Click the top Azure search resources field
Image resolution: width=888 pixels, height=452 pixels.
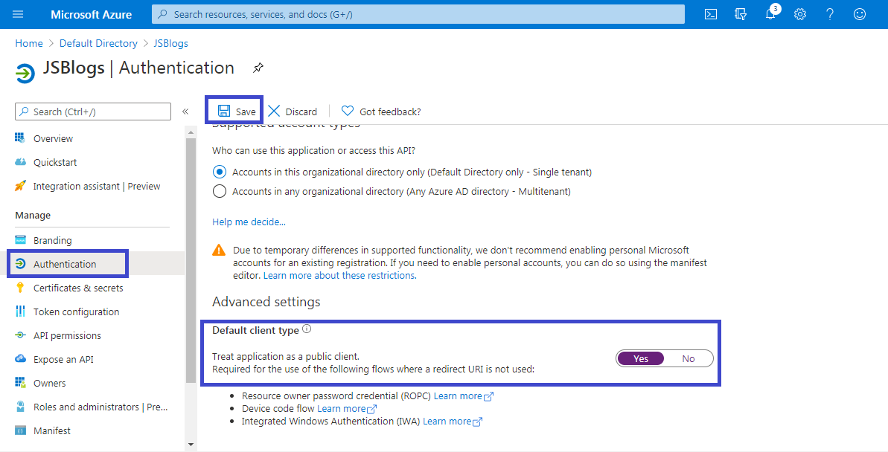coord(418,14)
